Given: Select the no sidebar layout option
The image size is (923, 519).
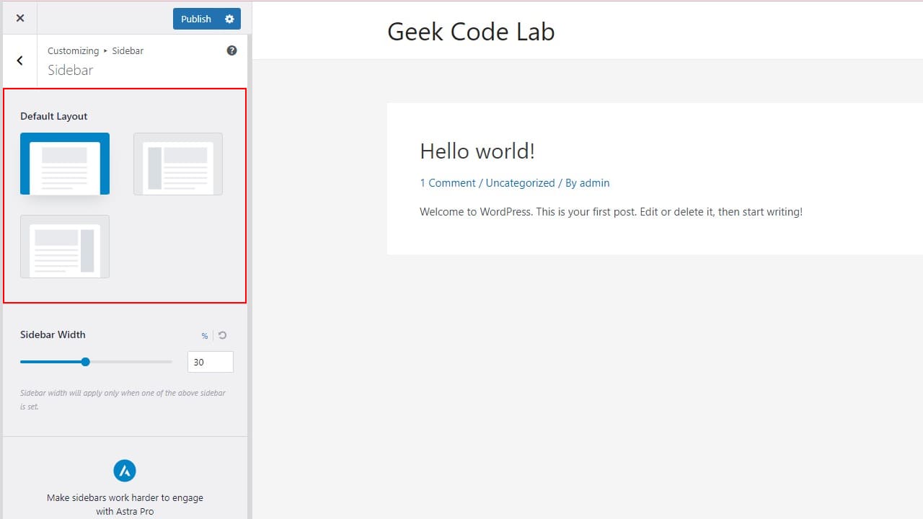Looking at the screenshot, I should click(65, 164).
